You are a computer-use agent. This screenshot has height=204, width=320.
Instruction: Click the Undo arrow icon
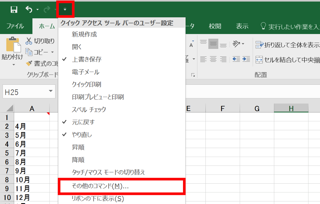pos(29,10)
